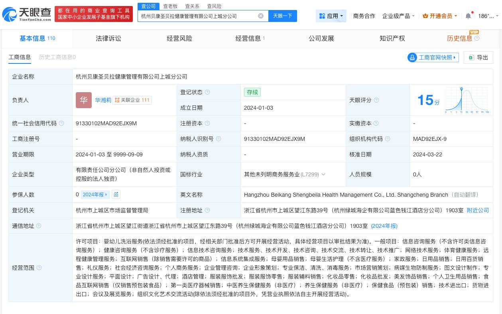Clear the search box with the X icon
The height and width of the screenshot is (314, 502).
click(x=261, y=16)
